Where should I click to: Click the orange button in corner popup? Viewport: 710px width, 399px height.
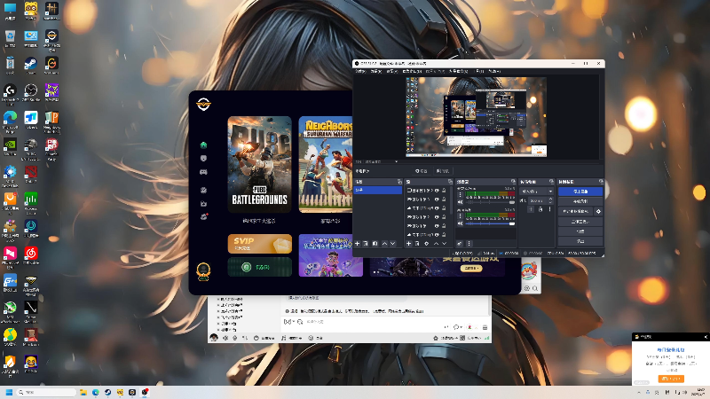click(x=671, y=379)
